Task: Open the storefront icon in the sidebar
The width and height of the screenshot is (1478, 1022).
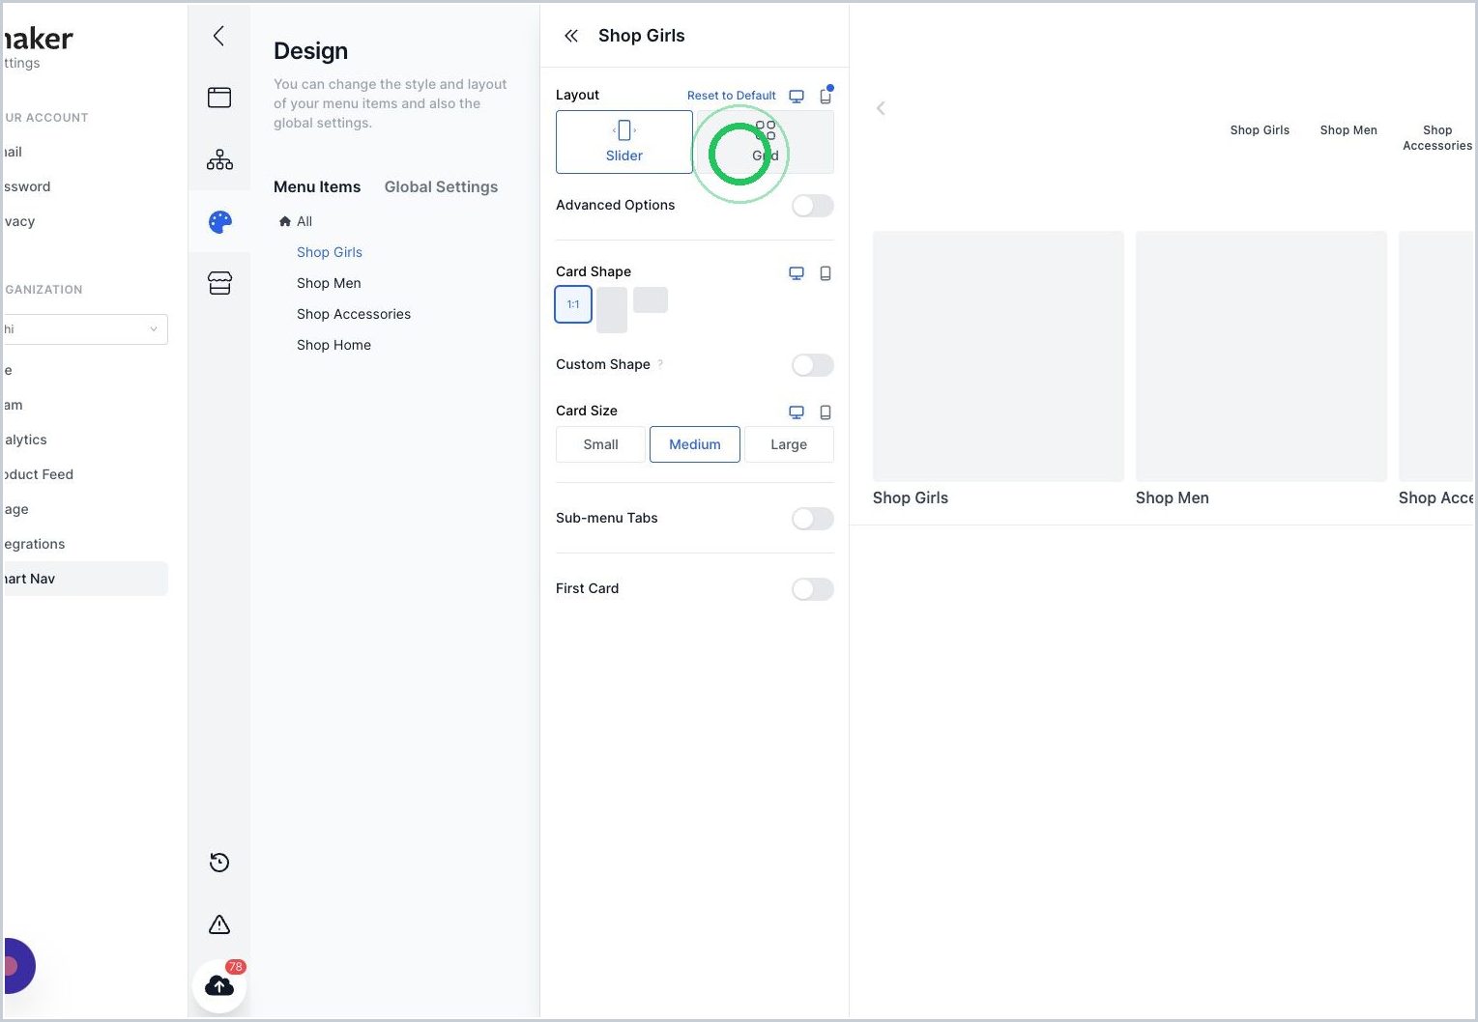Action: [219, 283]
